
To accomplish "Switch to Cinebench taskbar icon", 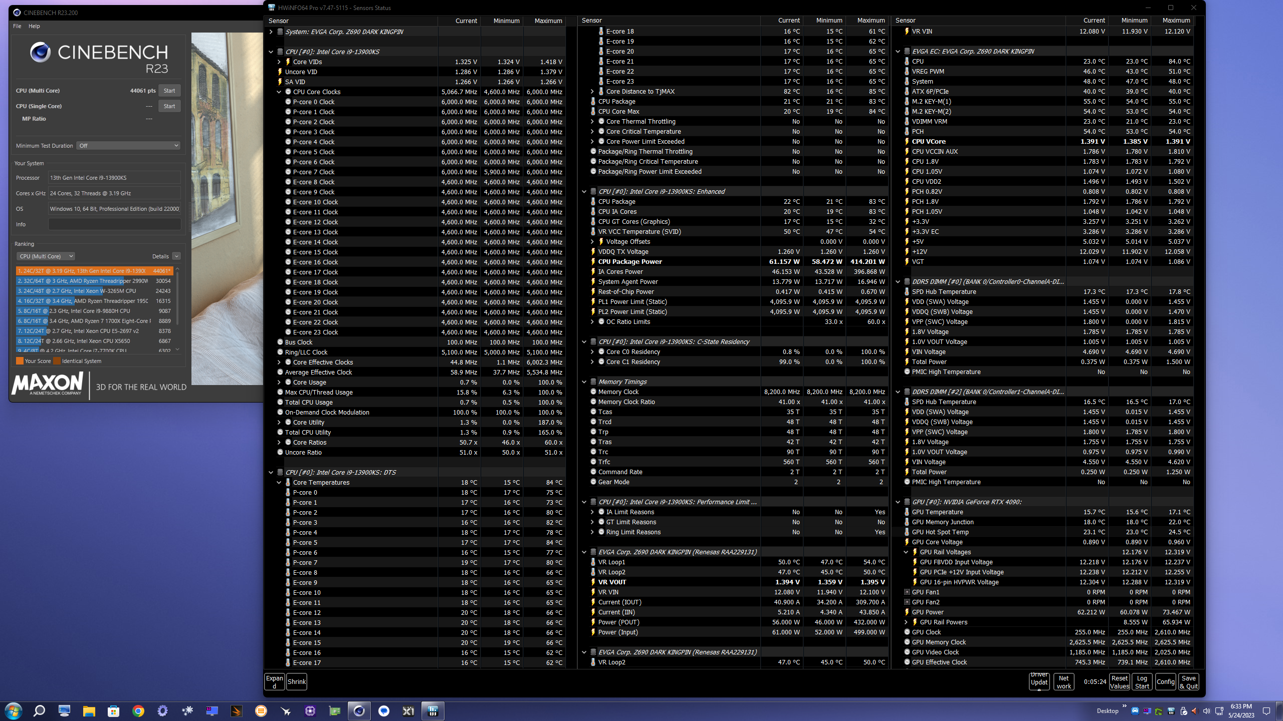I will click(x=359, y=710).
